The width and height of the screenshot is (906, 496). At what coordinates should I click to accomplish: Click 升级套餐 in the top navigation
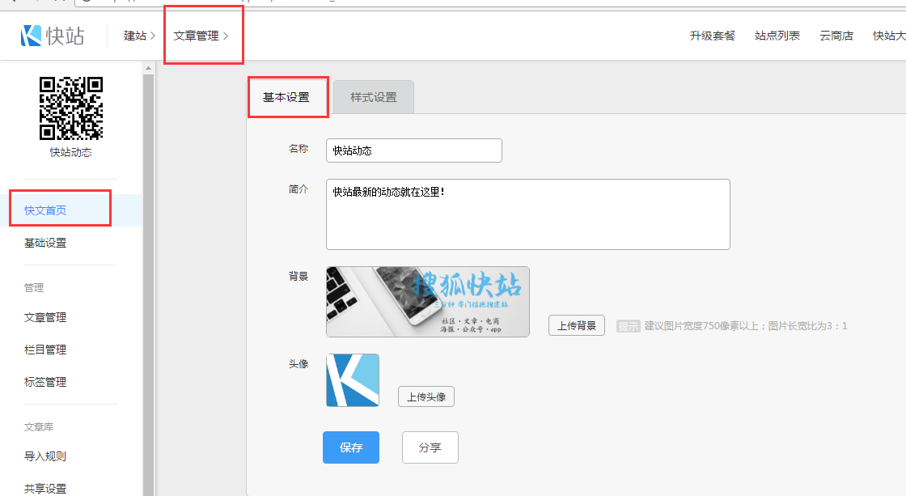point(712,36)
